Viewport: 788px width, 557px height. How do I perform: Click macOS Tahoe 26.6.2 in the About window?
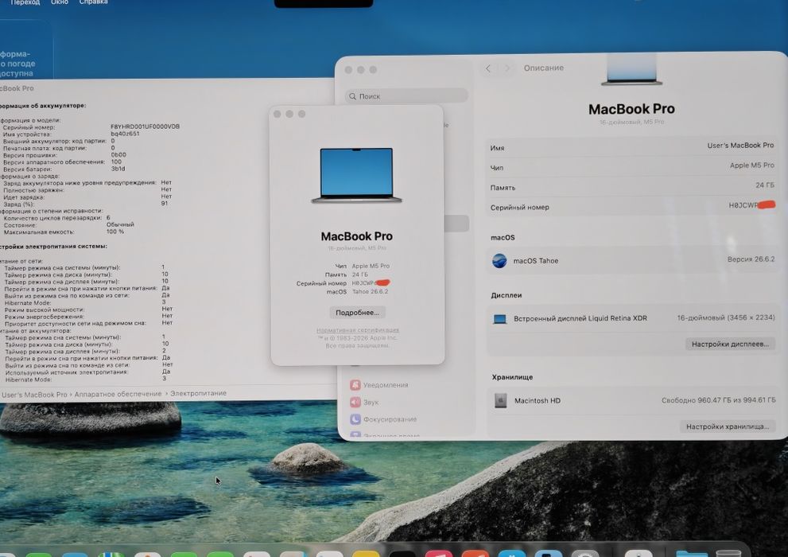pos(357,291)
